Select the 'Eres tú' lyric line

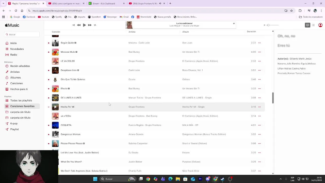(284, 45)
